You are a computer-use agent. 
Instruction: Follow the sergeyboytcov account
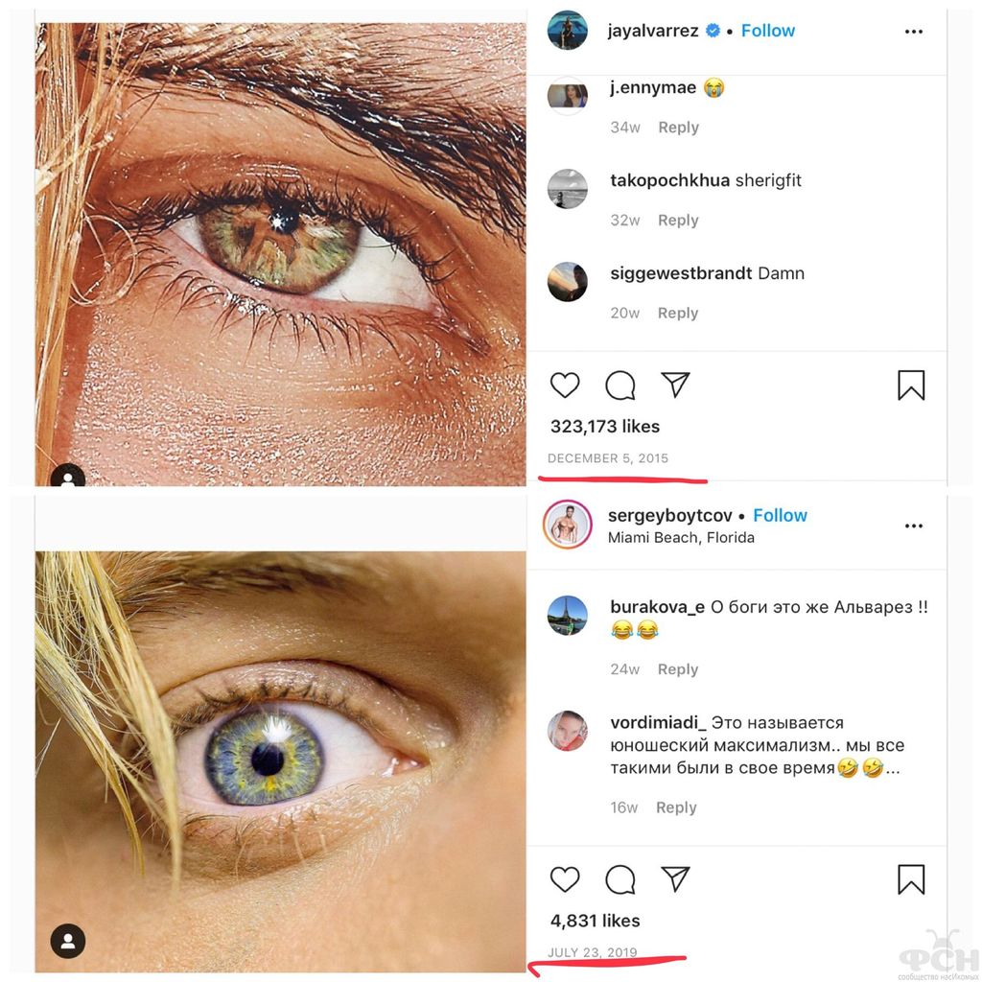coord(780,515)
